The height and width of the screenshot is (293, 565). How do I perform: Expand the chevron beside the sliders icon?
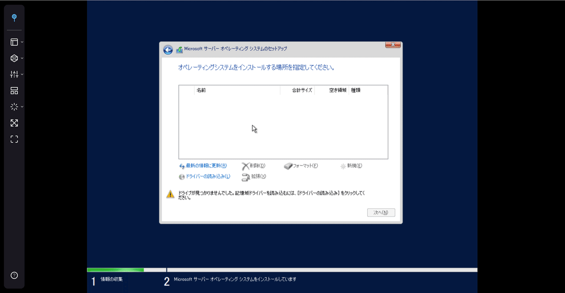tap(22, 74)
